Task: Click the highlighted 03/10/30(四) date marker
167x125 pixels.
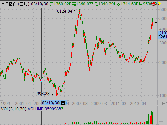Action: tap(54, 103)
